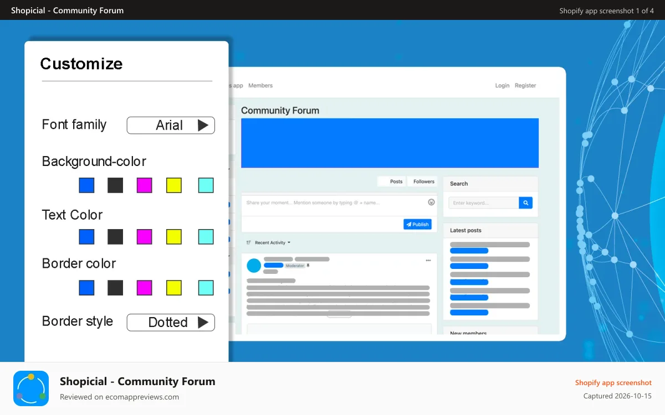Click the Community Forum heading
The height and width of the screenshot is (415, 665).
click(x=280, y=110)
